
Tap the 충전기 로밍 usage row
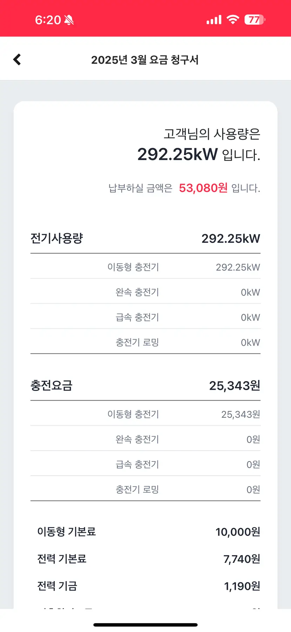[x=145, y=342]
